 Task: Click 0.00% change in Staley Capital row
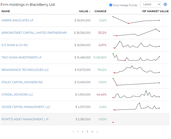click(x=102, y=82)
